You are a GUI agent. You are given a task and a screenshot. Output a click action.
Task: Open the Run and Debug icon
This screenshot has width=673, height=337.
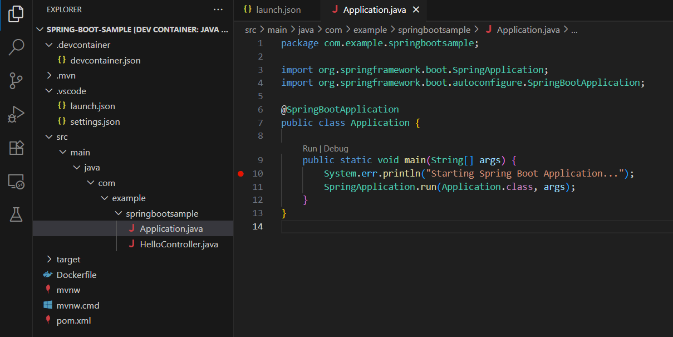(16, 114)
